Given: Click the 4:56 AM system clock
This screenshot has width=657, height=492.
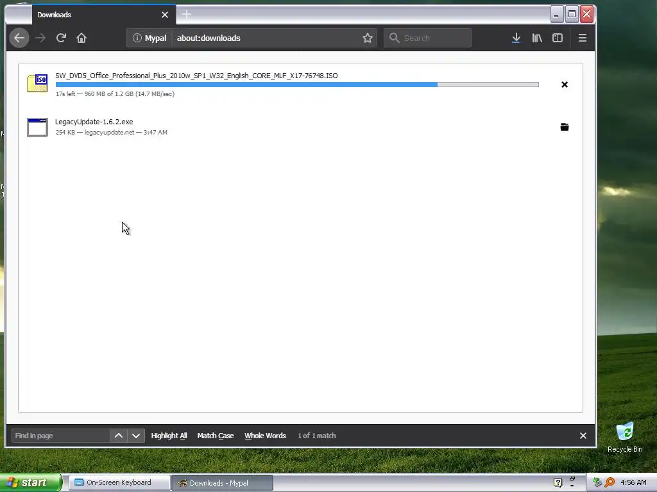Looking at the screenshot, I should coord(633,483).
